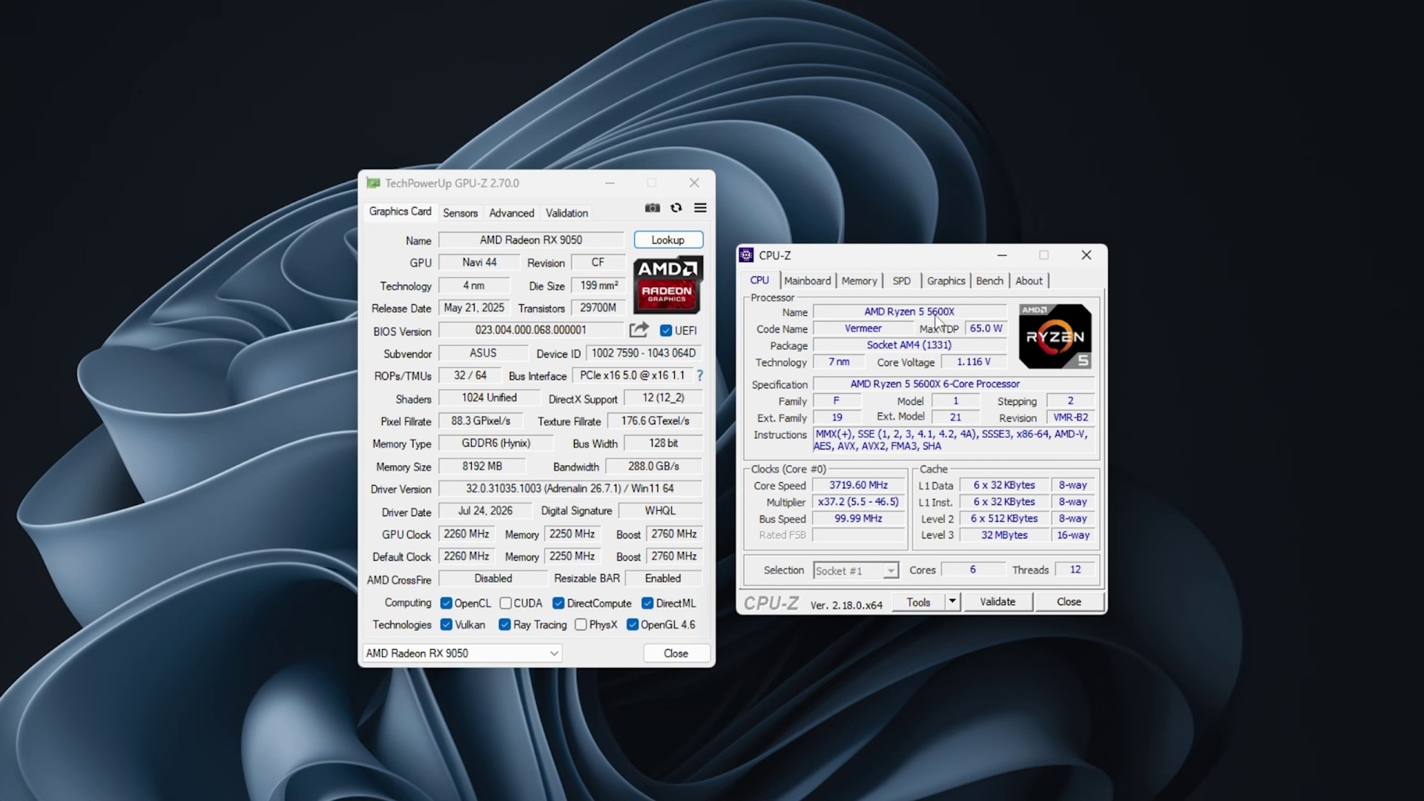Click the Threads value 12
The height and width of the screenshot is (801, 1424).
coord(1075,570)
